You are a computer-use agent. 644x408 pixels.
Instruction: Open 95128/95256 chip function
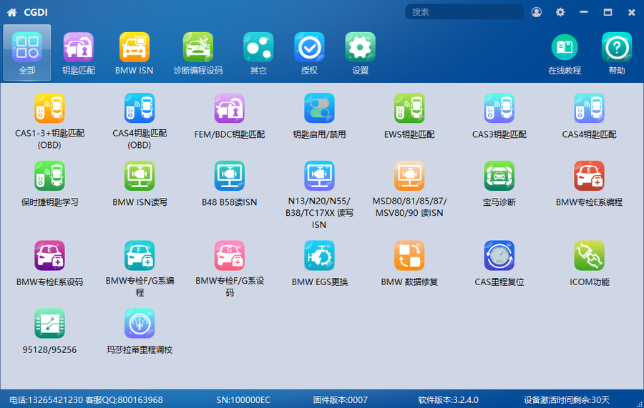pyautogui.click(x=49, y=324)
